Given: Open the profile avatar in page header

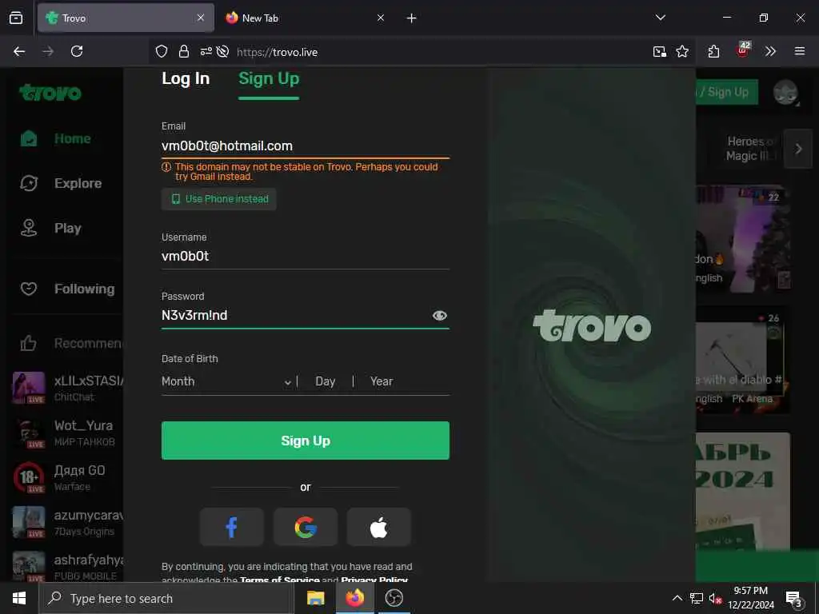Looking at the screenshot, I should tap(785, 93).
